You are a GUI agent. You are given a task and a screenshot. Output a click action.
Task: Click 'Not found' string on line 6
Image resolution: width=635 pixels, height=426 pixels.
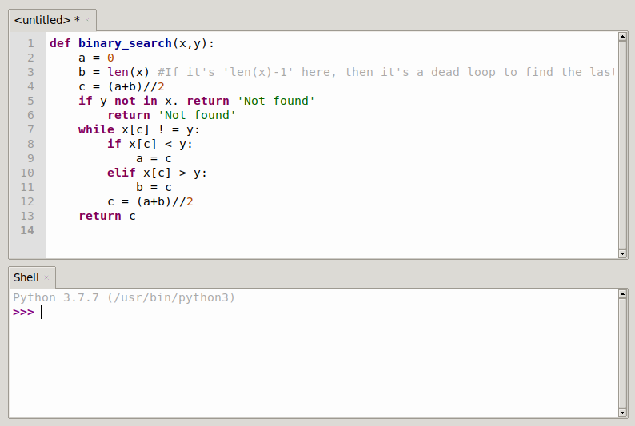(x=197, y=115)
